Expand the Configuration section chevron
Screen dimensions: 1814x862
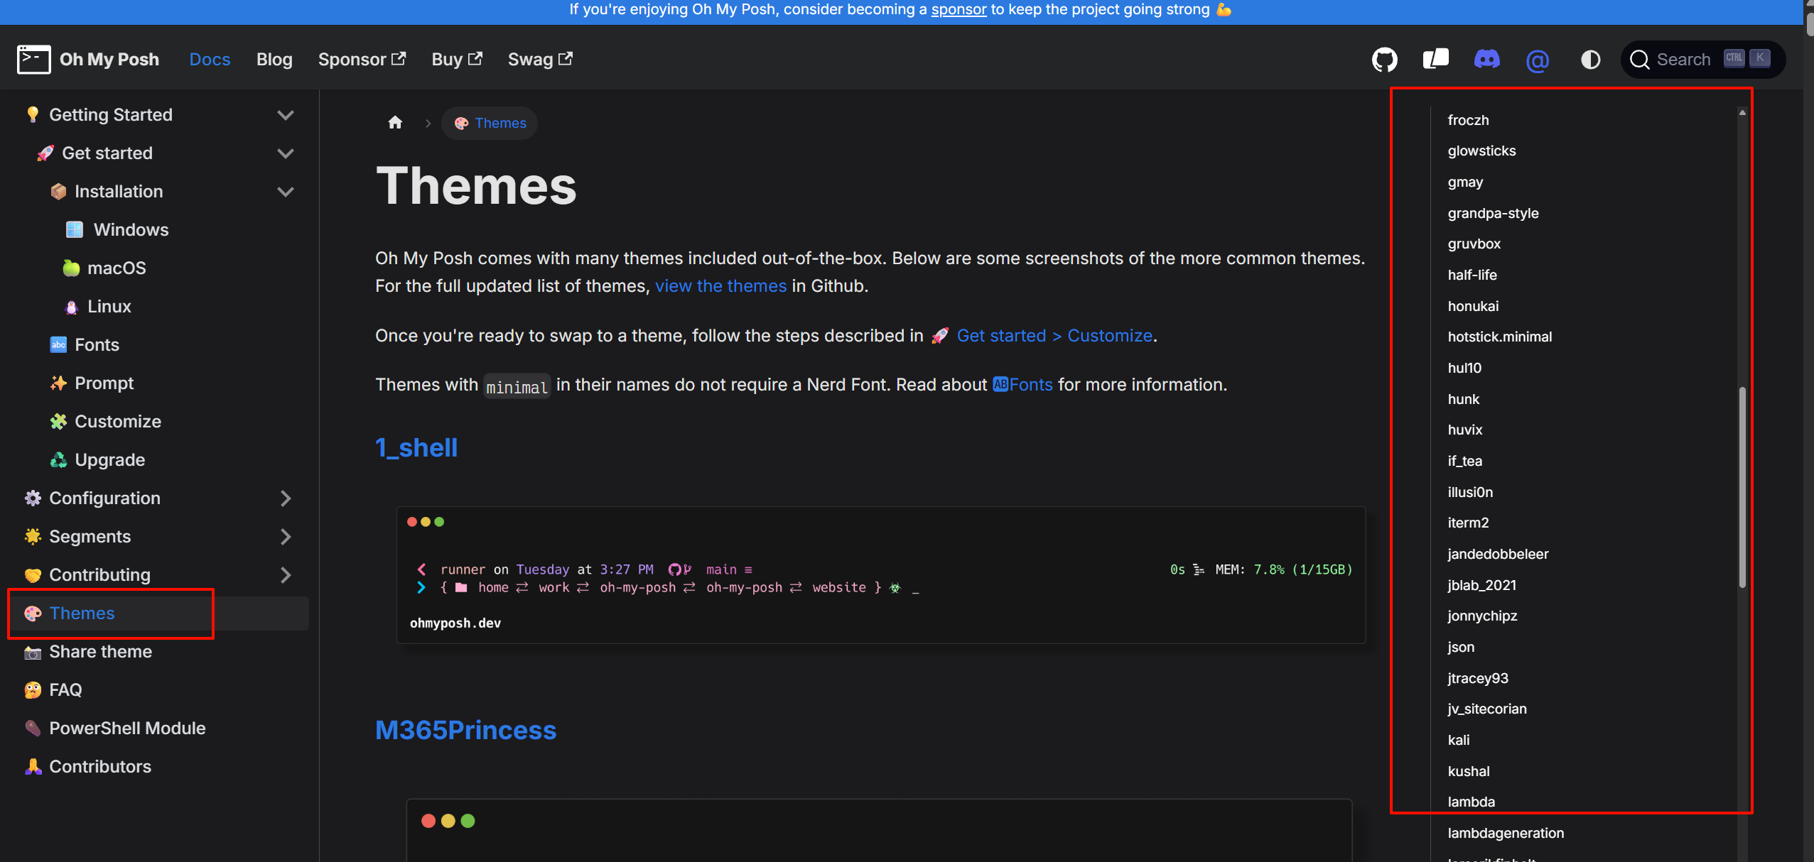(286, 498)
